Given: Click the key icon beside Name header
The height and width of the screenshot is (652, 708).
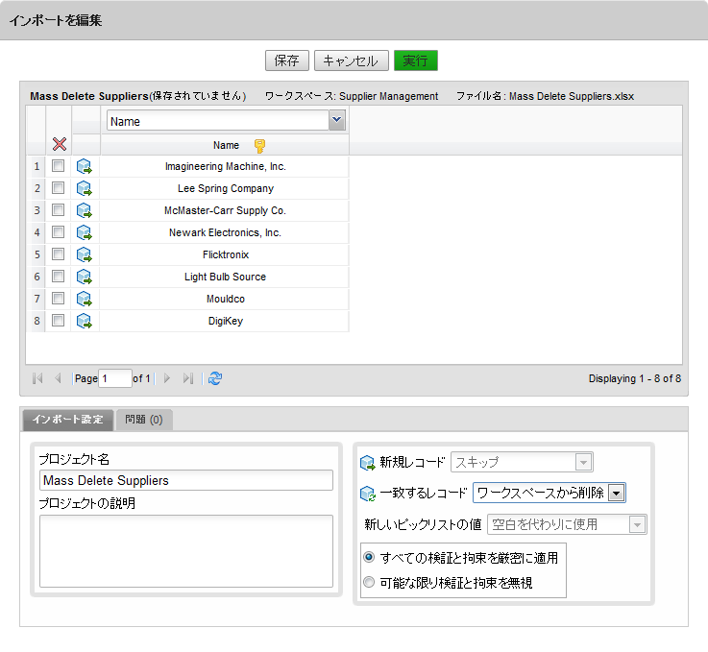Looking at the screenshot, I should point(259,146).
